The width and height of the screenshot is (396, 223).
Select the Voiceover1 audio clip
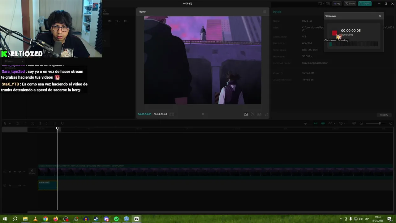(47, 185)
